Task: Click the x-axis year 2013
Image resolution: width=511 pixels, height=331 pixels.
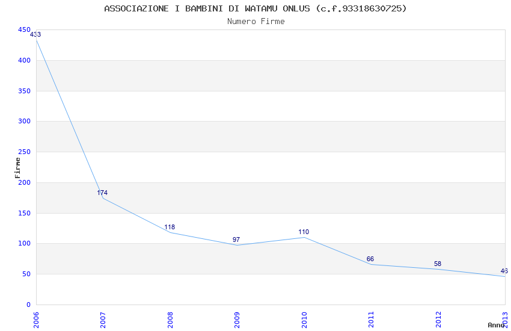Action: [x=506, y=320]
